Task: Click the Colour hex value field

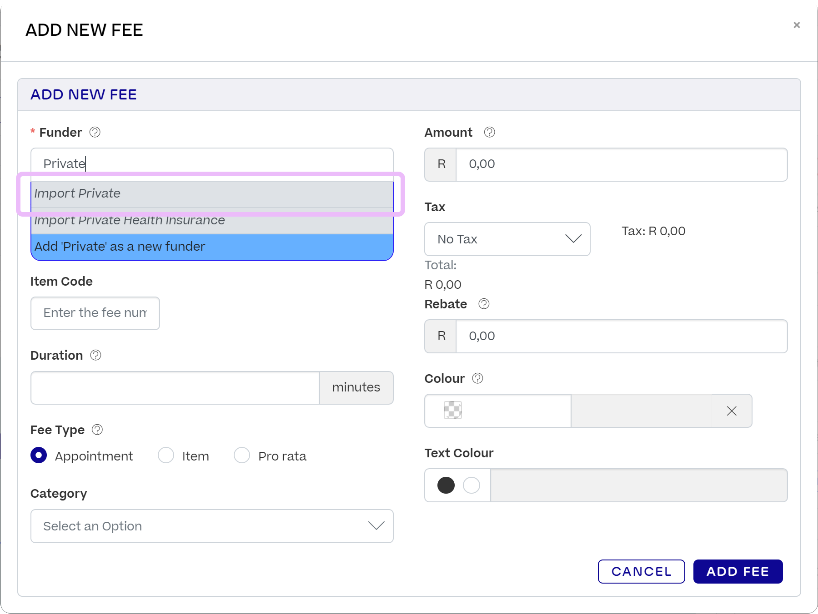Action: tap(641, 411)
